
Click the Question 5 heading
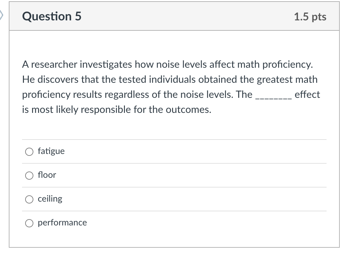tap(52, 16)
